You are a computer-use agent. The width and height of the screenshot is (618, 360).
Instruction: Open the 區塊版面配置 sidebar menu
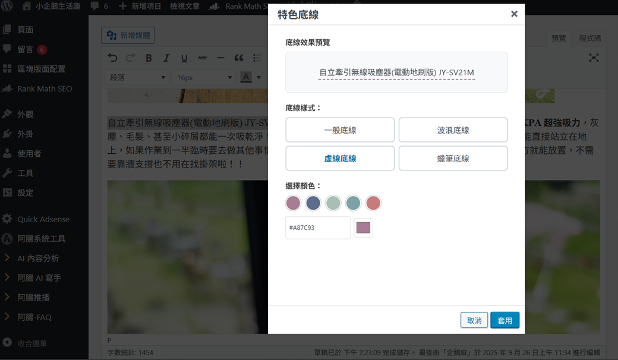click(41, 69)
